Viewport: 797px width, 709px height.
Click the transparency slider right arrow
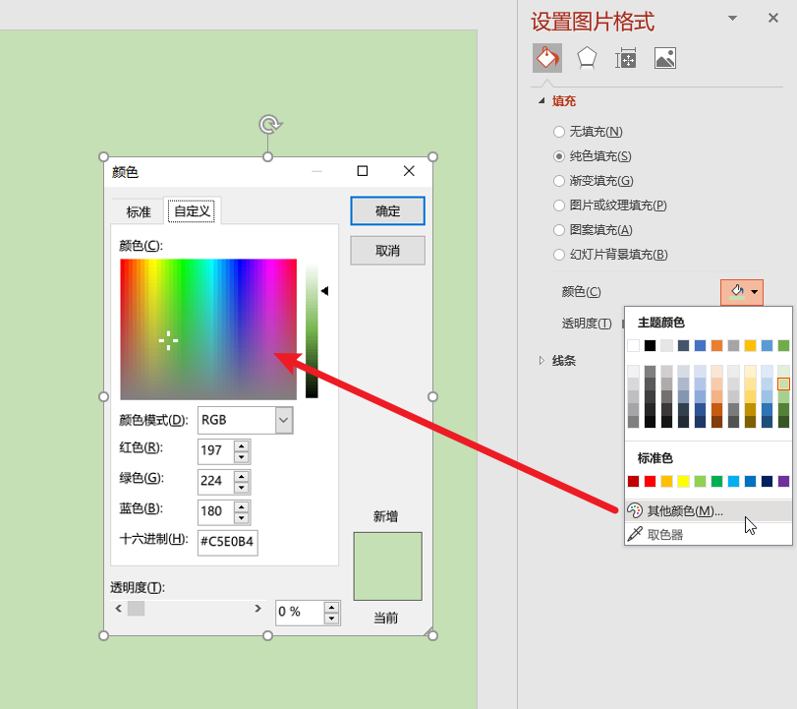[x=257, y=609]
